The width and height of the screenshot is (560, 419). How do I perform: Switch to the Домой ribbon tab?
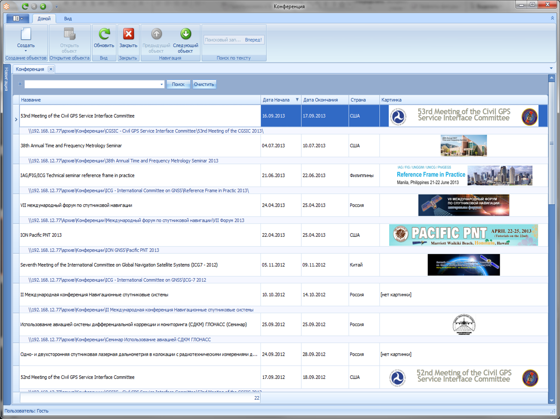tap(44, 19)
